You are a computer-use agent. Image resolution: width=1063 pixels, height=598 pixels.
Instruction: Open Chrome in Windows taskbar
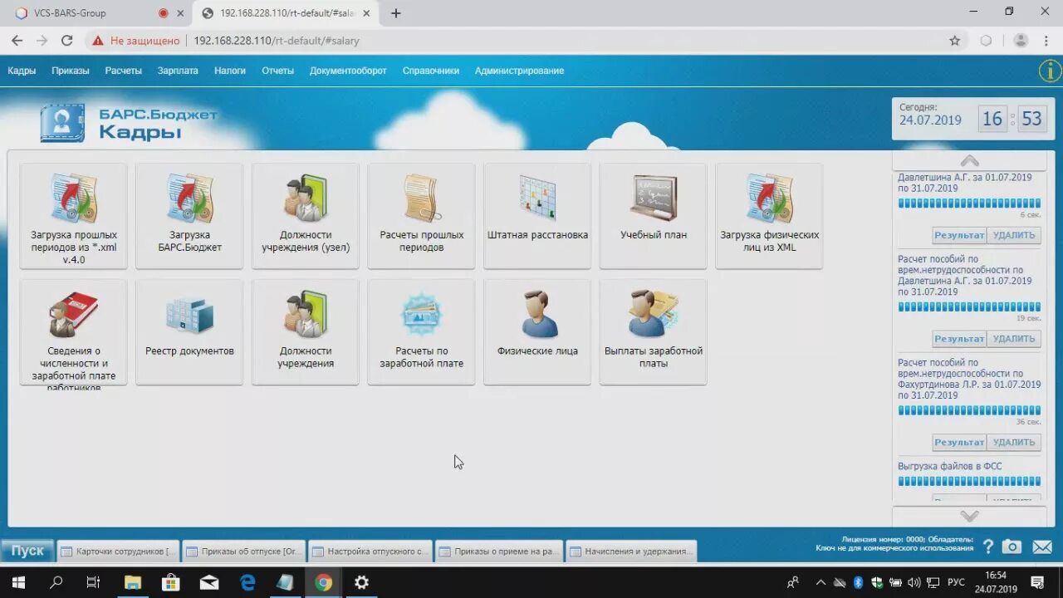click(323, 582)
